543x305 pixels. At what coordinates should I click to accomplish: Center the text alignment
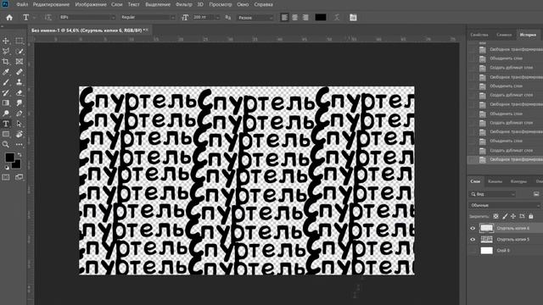coord(294,17)
